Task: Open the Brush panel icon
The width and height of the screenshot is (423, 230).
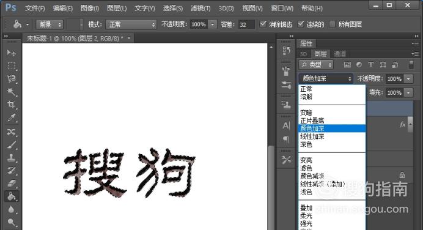Action: pos(286,71)
